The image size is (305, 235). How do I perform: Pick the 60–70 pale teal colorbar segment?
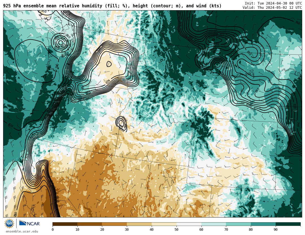pos(213,224)
